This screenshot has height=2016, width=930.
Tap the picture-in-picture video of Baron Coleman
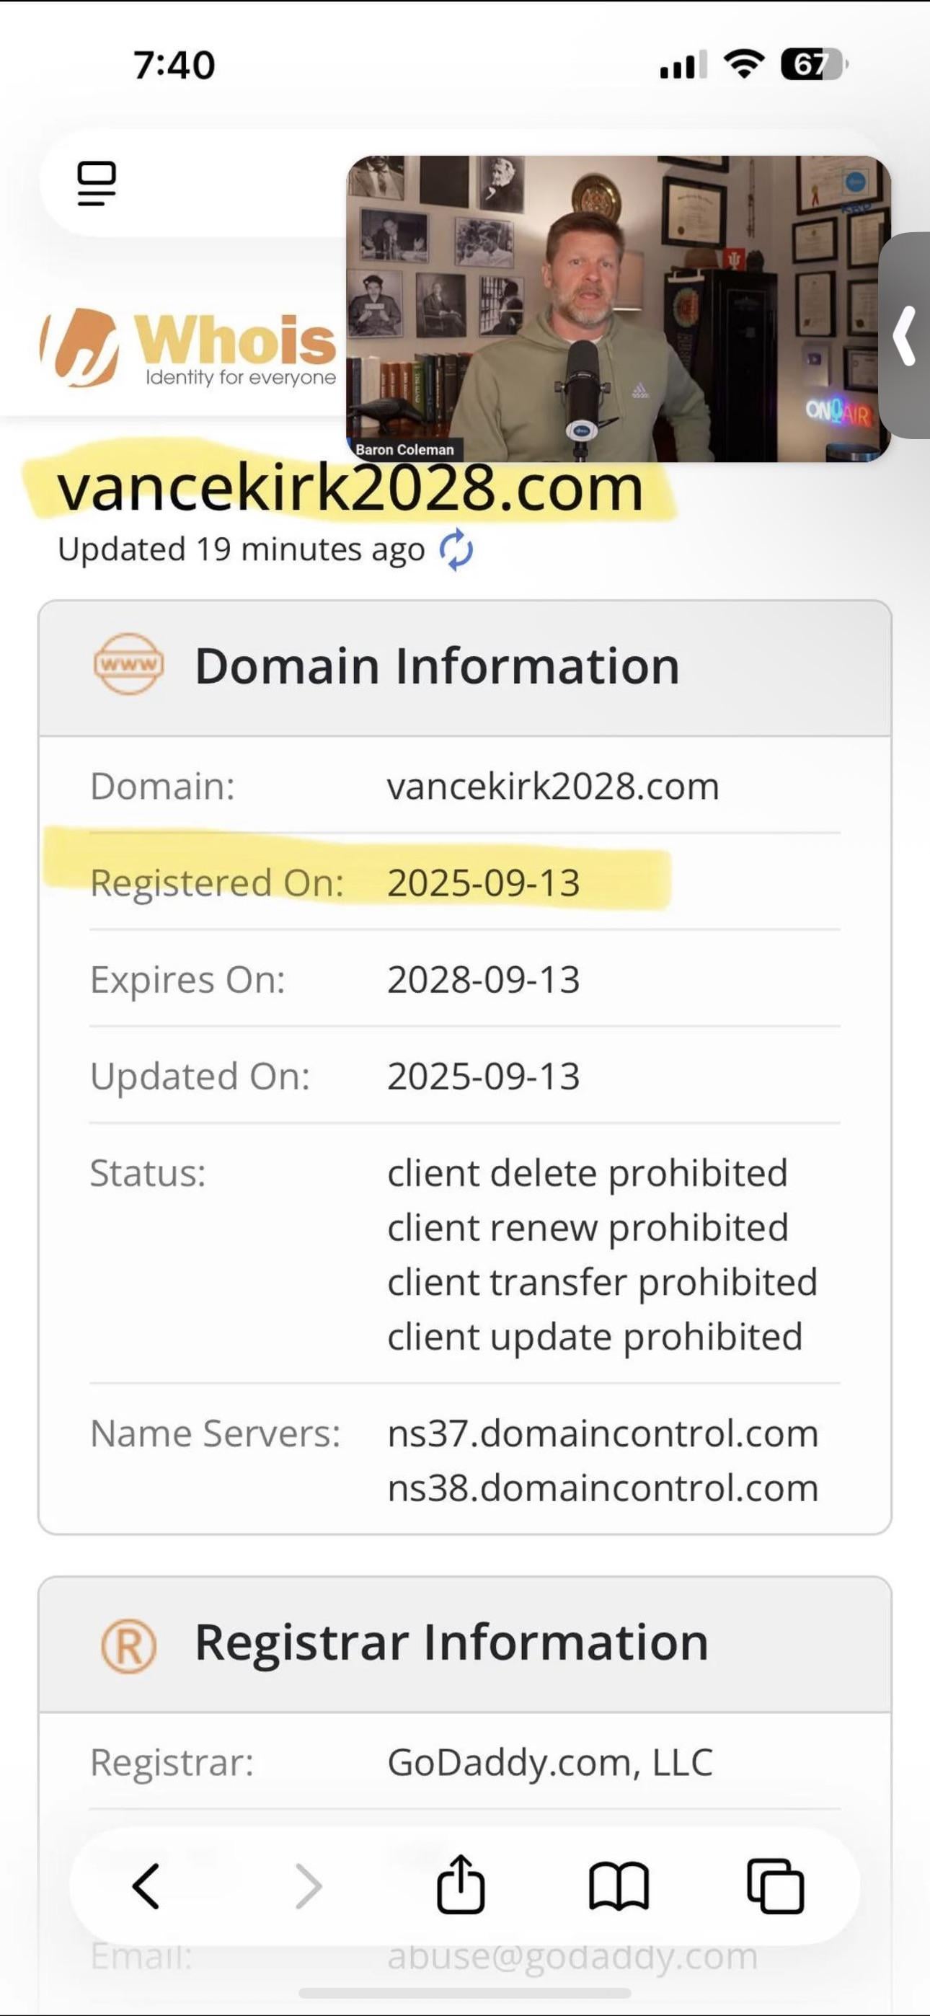click(x=618, y=309)
